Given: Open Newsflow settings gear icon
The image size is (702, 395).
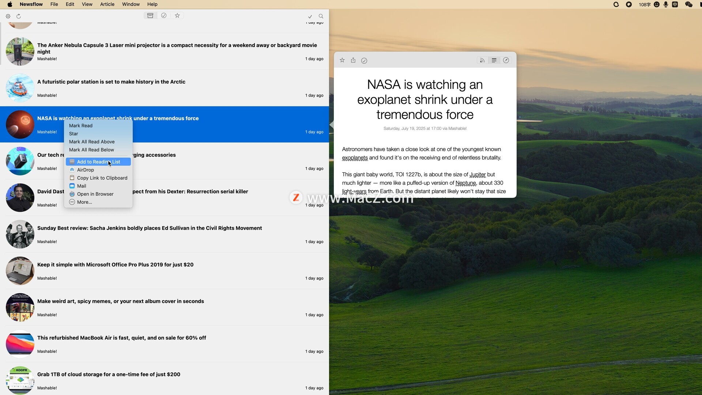Looking at the screenshot, I should tap(8, 16).
